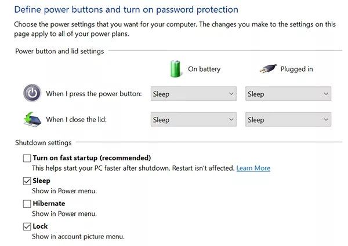Click the "On battery" column label
The image size is (348, 246).
click(204, 69)
